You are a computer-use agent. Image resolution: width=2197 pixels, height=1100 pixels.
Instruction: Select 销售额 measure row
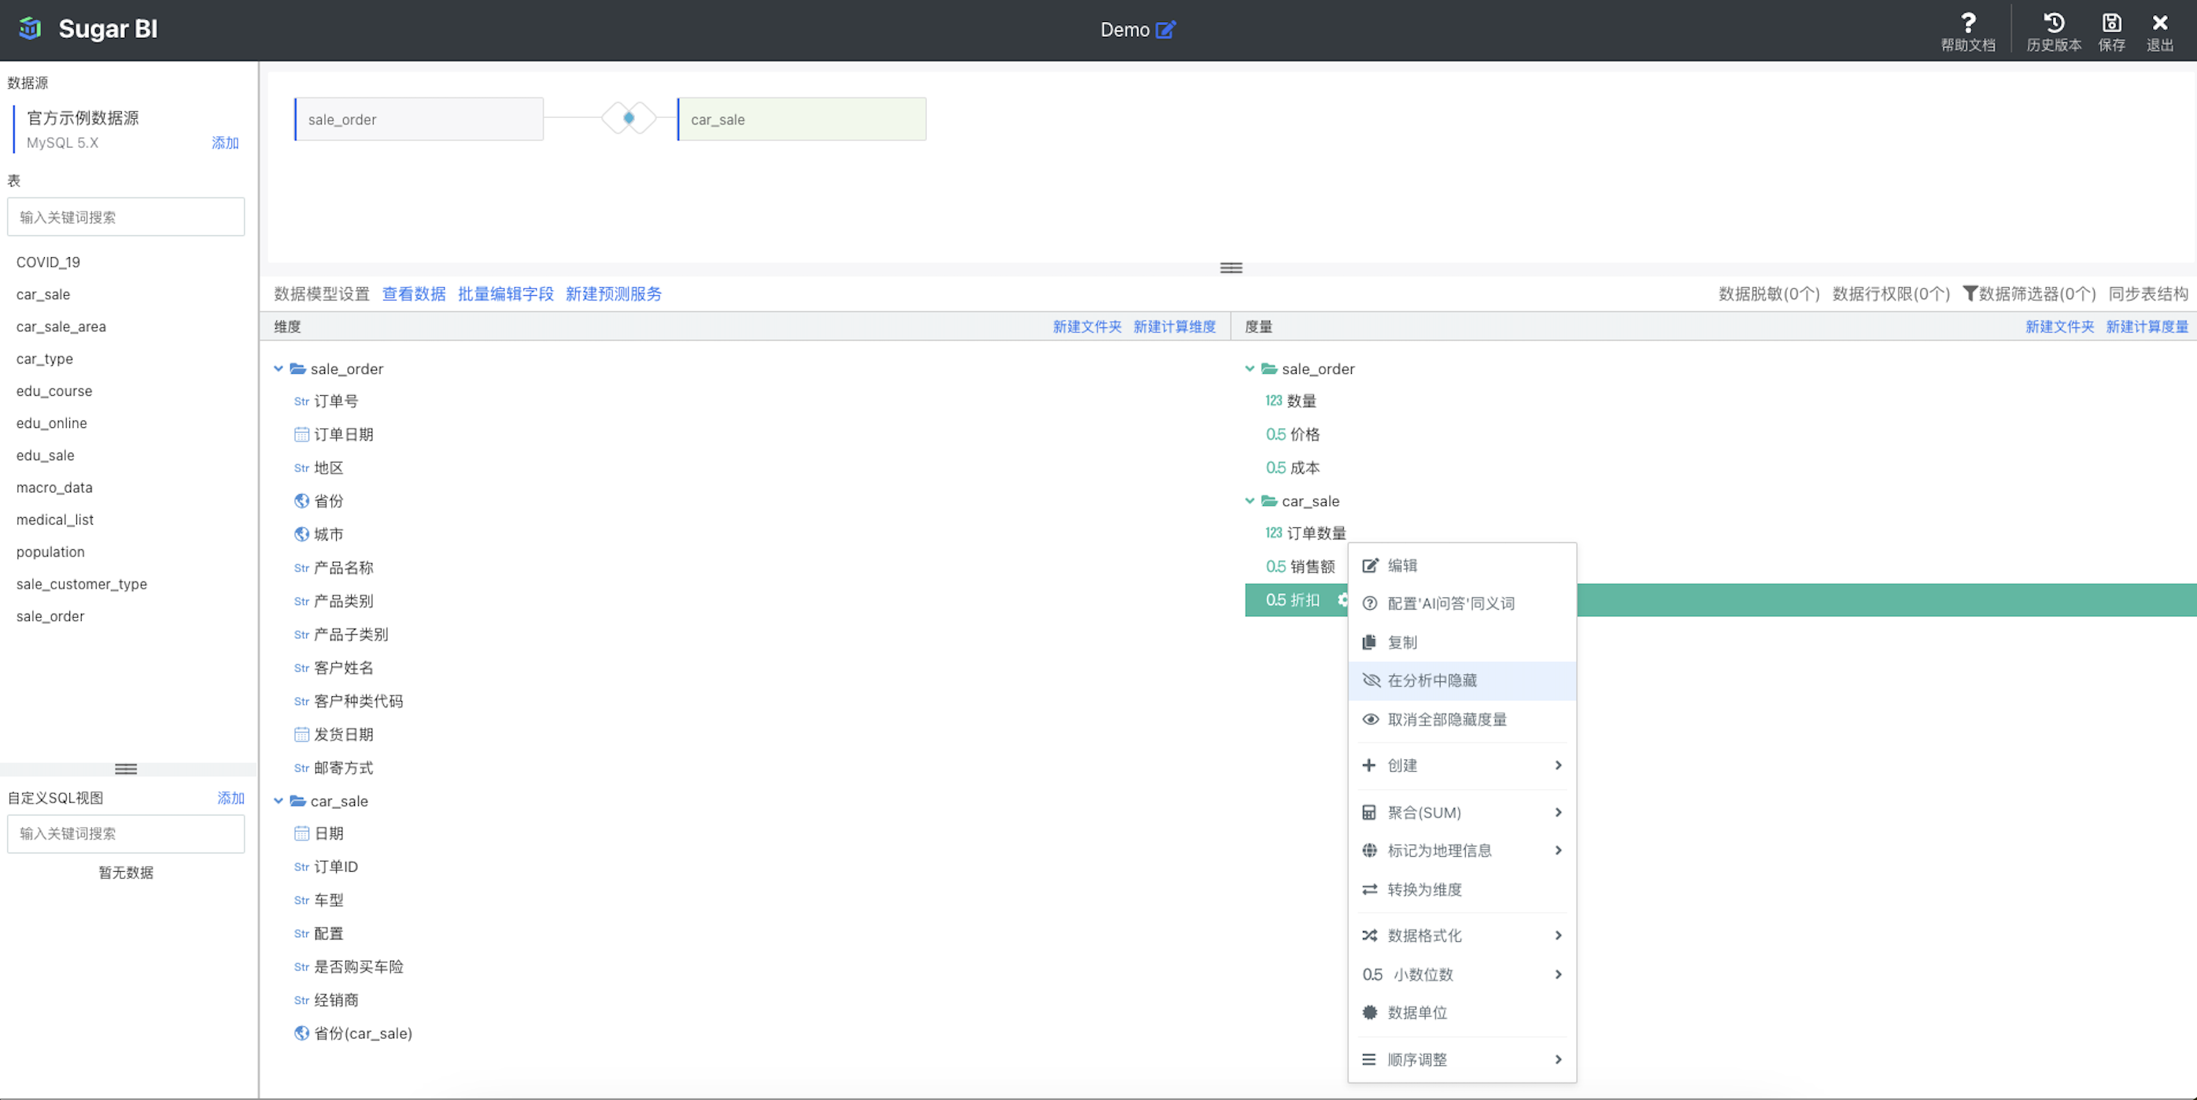pos(1302,567)
